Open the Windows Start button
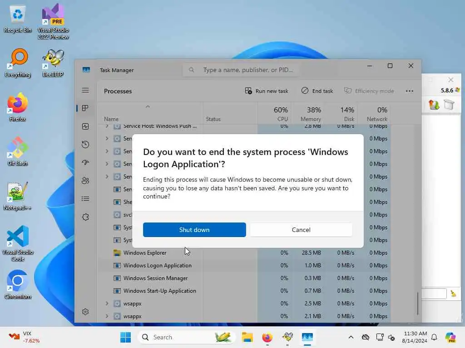The image size is (465, 348). [125, 337]
